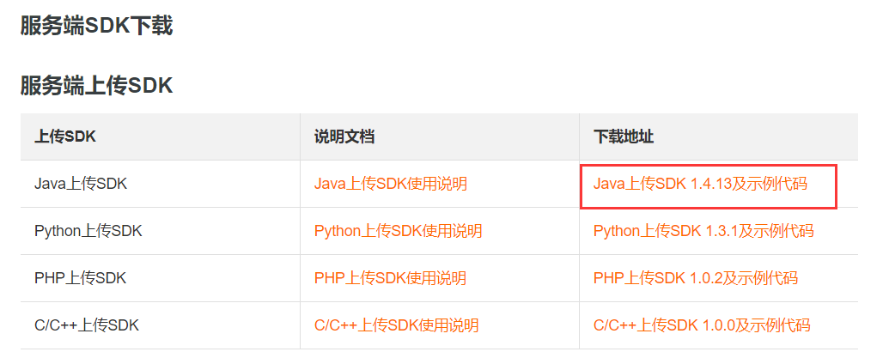Select the Python上传SDK name cell
The image size is (889, 364).
click(x=88, y=231)
